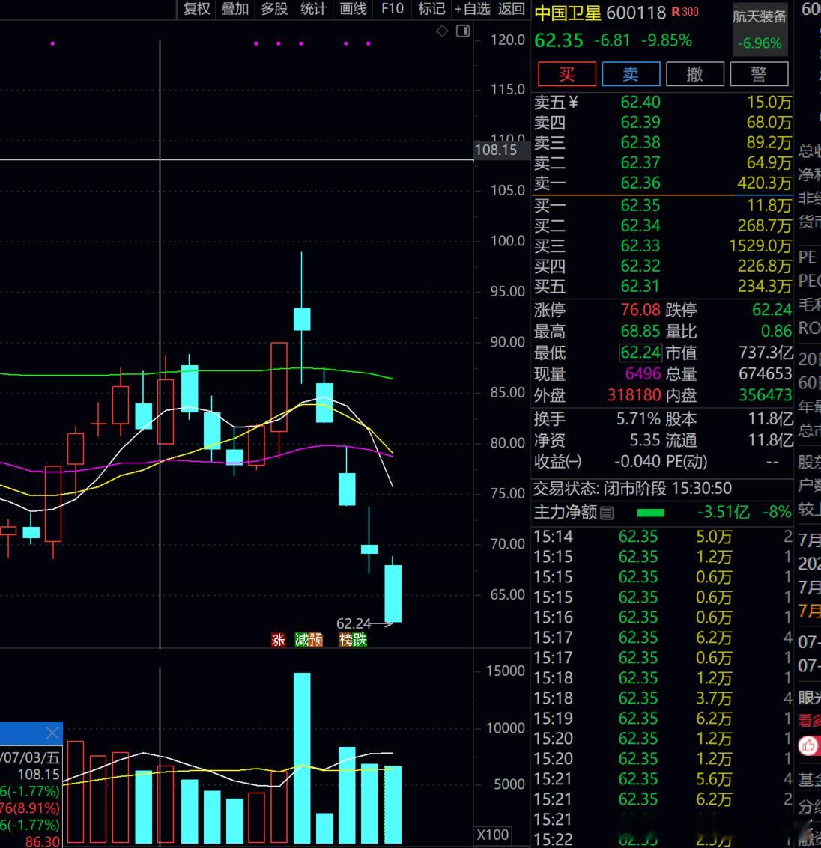This screenshot has height=848, width=821.
Task: Close the blue date info popup
Action: click(52, 733)
